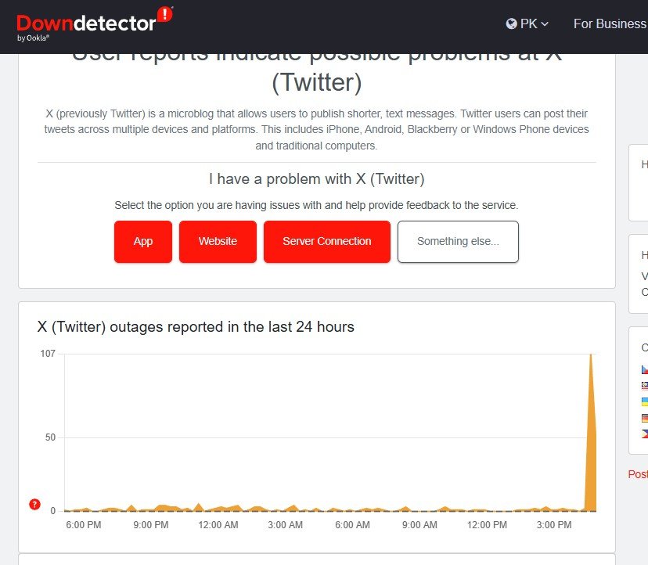Click the 12:00 AM chart axis label
The height and width of the screenshot is (565, 648).
pos(218,525)
